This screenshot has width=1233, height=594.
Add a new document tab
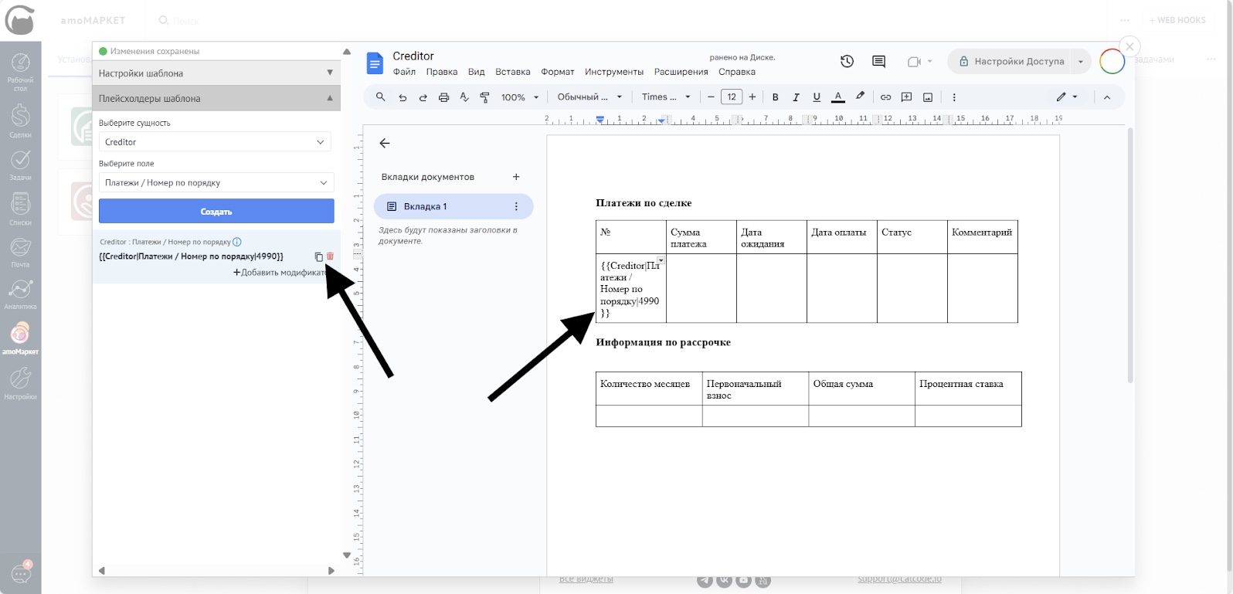tap(516, 177)
